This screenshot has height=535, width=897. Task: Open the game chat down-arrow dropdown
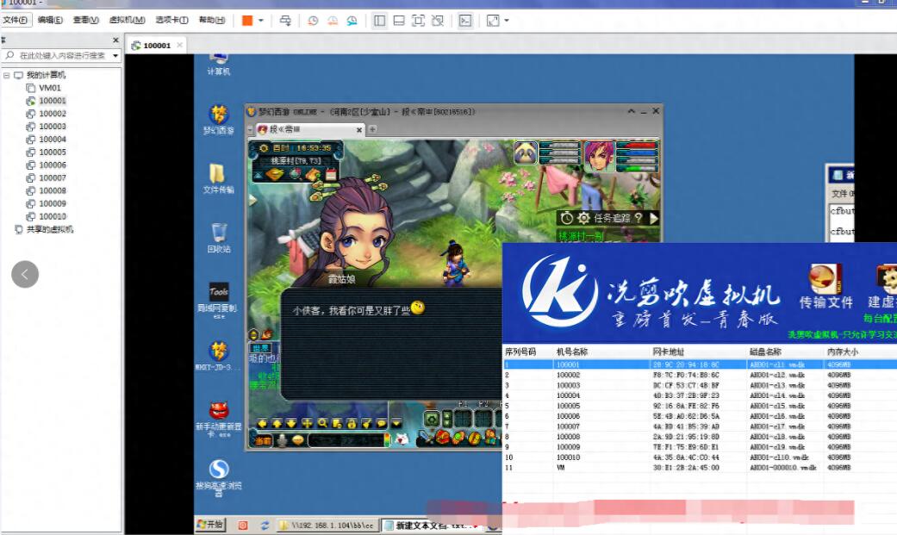click(396, 423)
